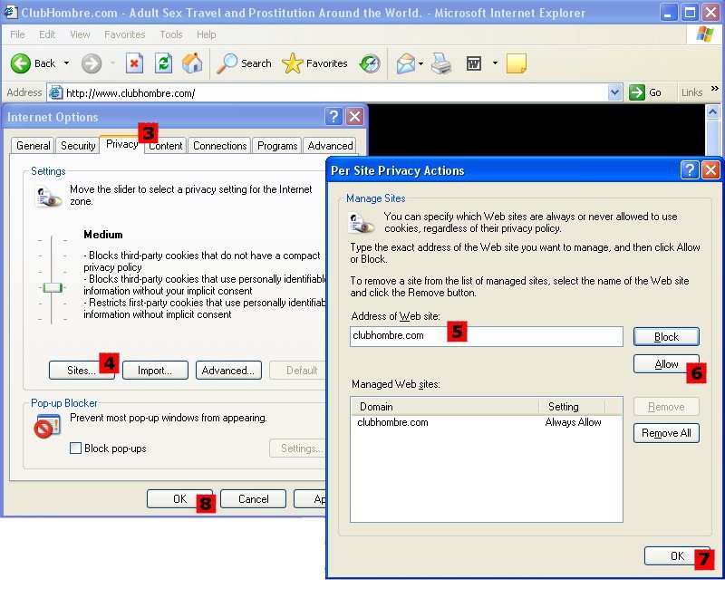The height and width of the screenshot is (598, 725).
Task: Expand the Links toolbar chevron
Action: coord(715,89)
